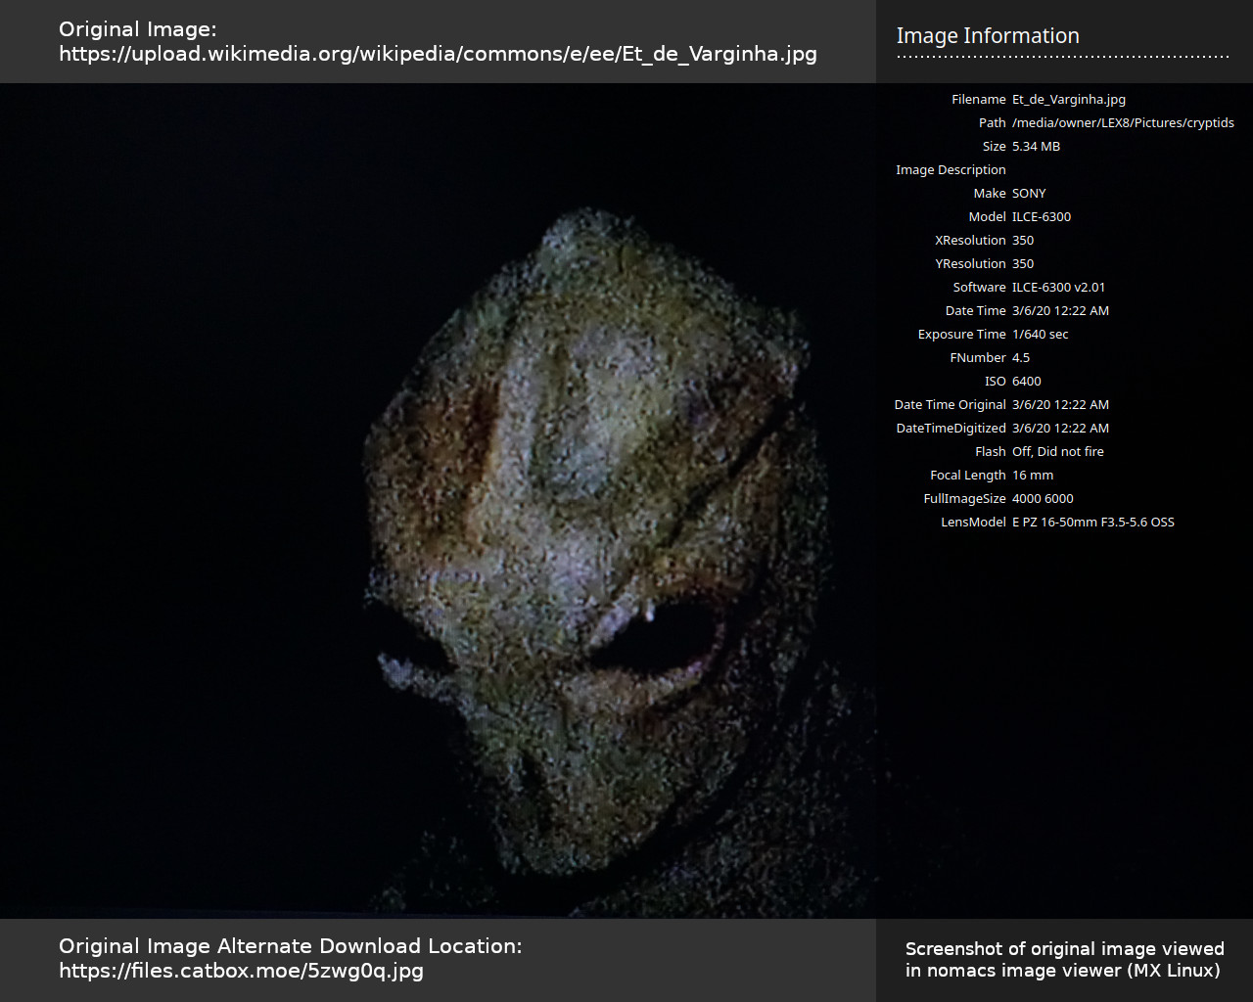
Task: Select the '4.5' FNumber value
Action: (1021, 358)
